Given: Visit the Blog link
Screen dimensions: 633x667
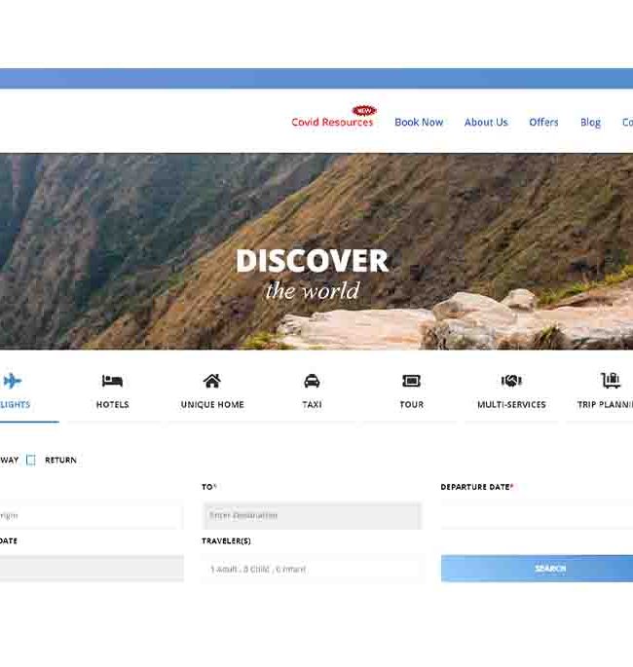Looking at the screenshot, I should (590, 123).
